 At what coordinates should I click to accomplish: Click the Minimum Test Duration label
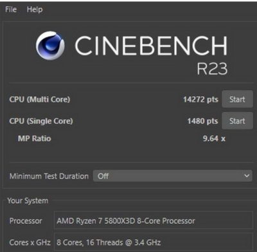[x=49, y=176]
